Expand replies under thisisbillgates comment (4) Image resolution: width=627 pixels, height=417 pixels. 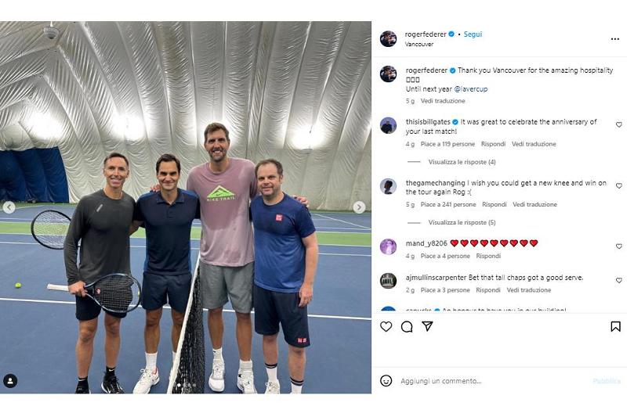point(462,162)
